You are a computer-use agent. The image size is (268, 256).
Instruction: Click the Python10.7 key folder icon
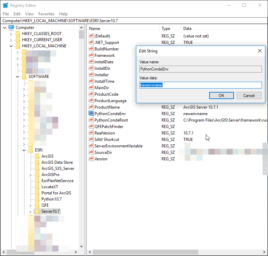click(37, 199)
